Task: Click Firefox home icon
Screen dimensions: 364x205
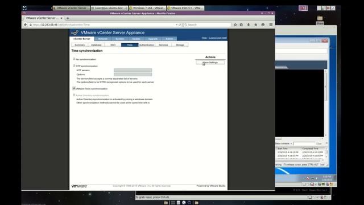Action: 255,24
